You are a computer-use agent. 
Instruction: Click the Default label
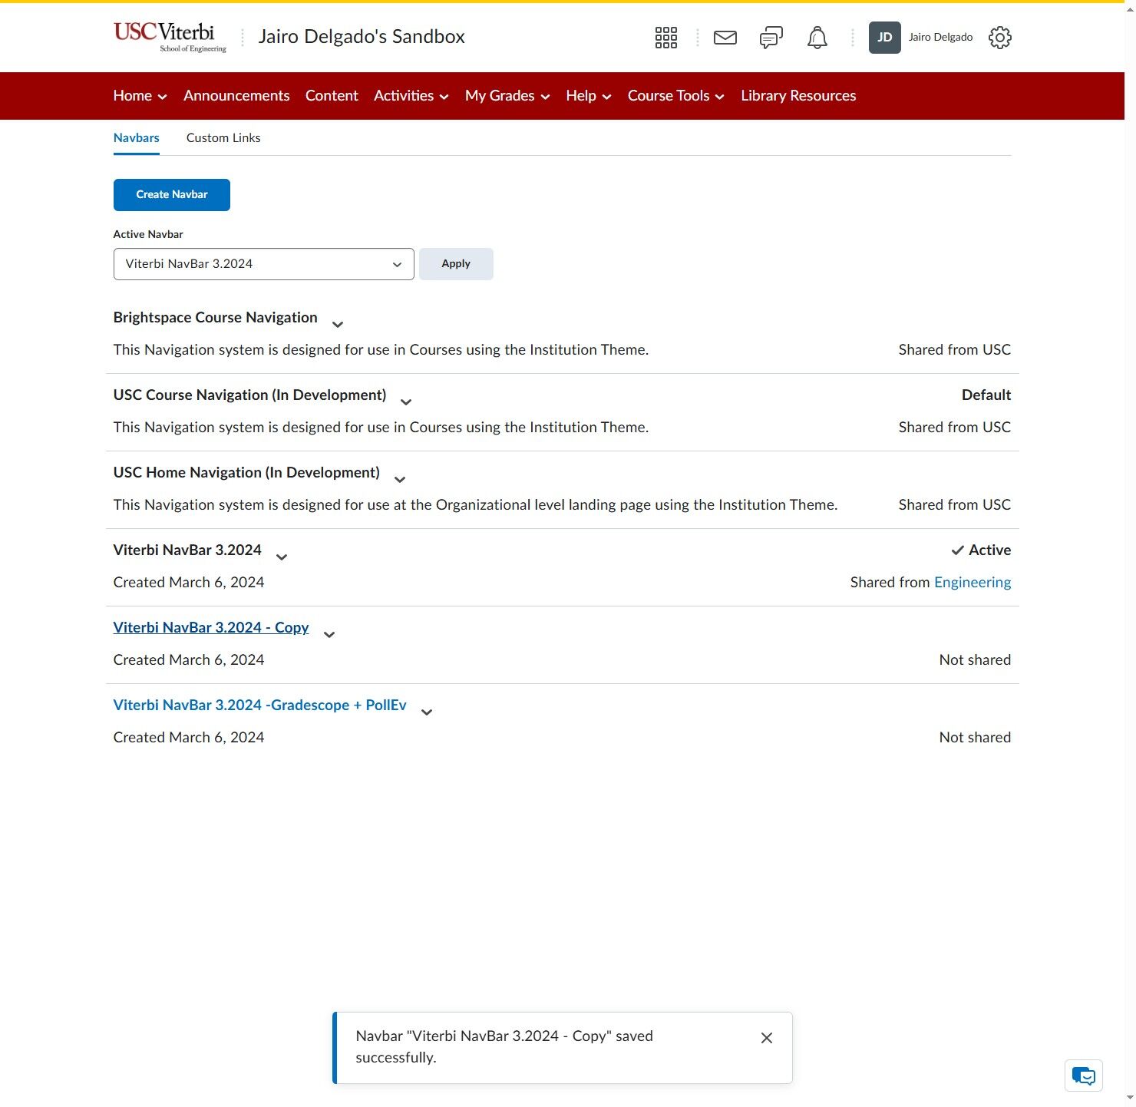[986, 395]
